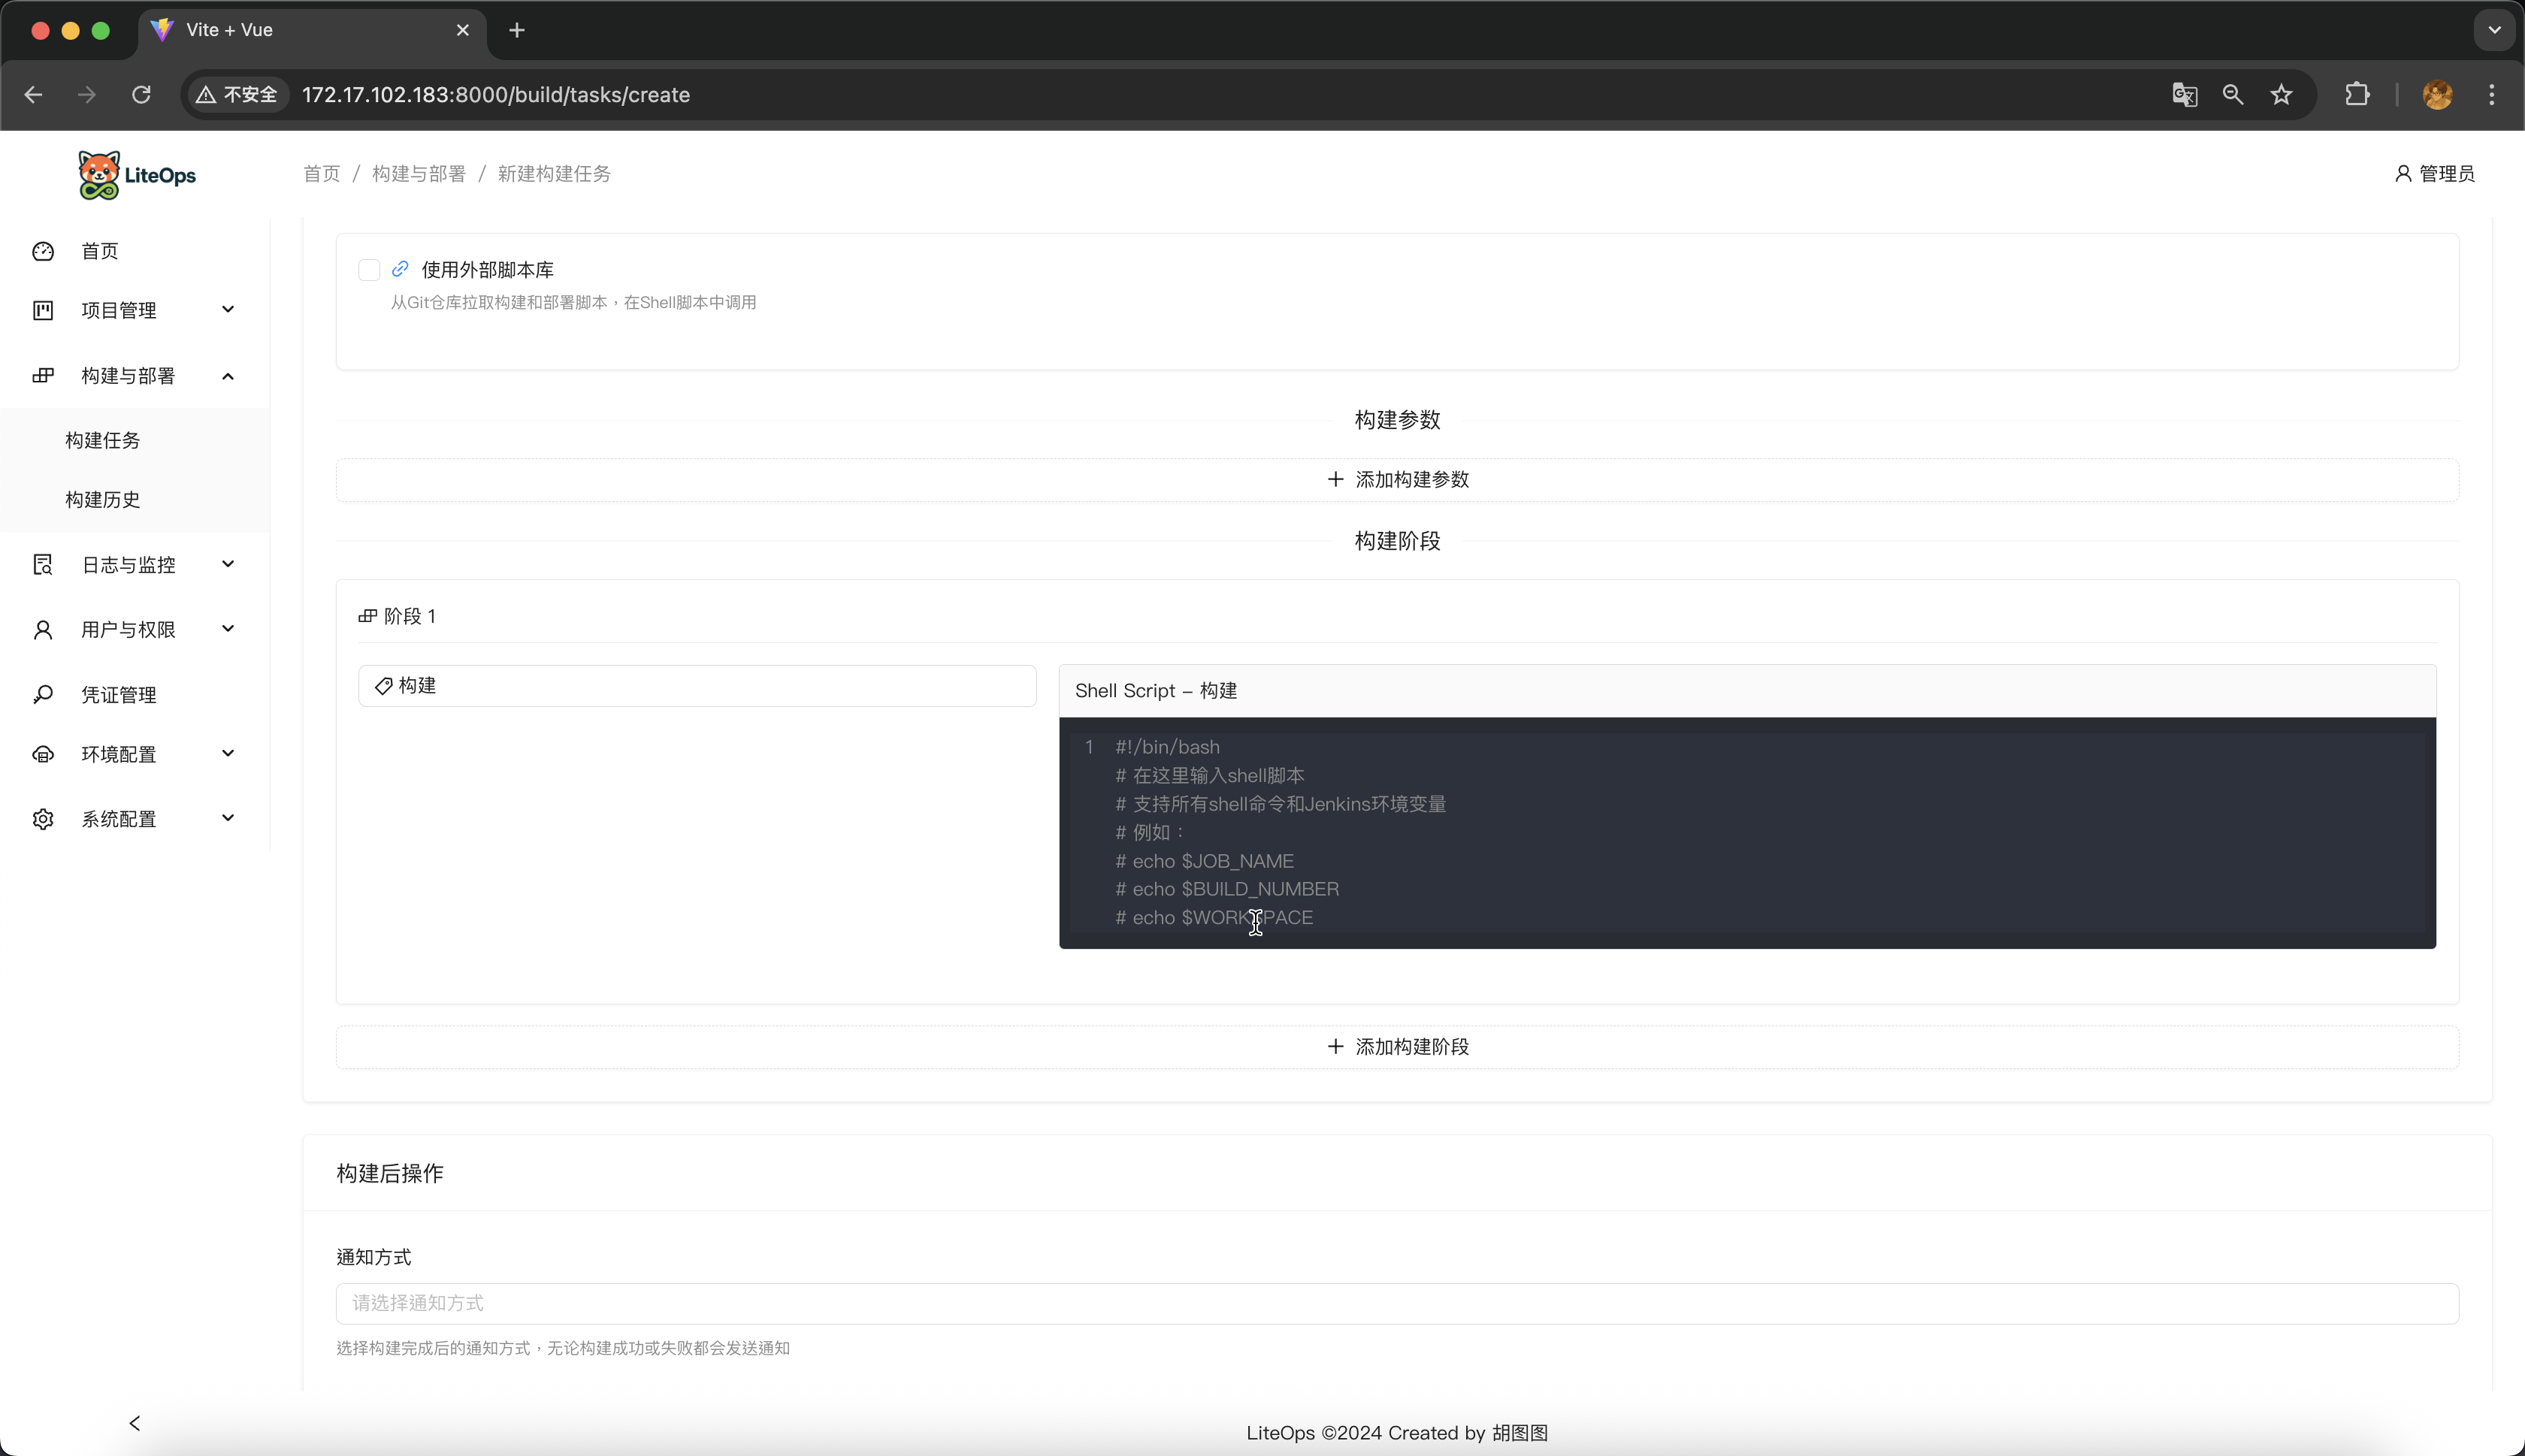Click the plus icon beside 添加构建阶段

pyautogui.click(x=1335, y=1046)
